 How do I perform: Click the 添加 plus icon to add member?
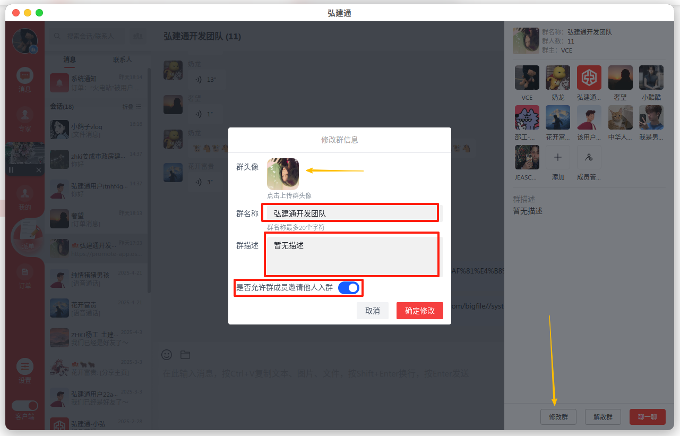558,158
